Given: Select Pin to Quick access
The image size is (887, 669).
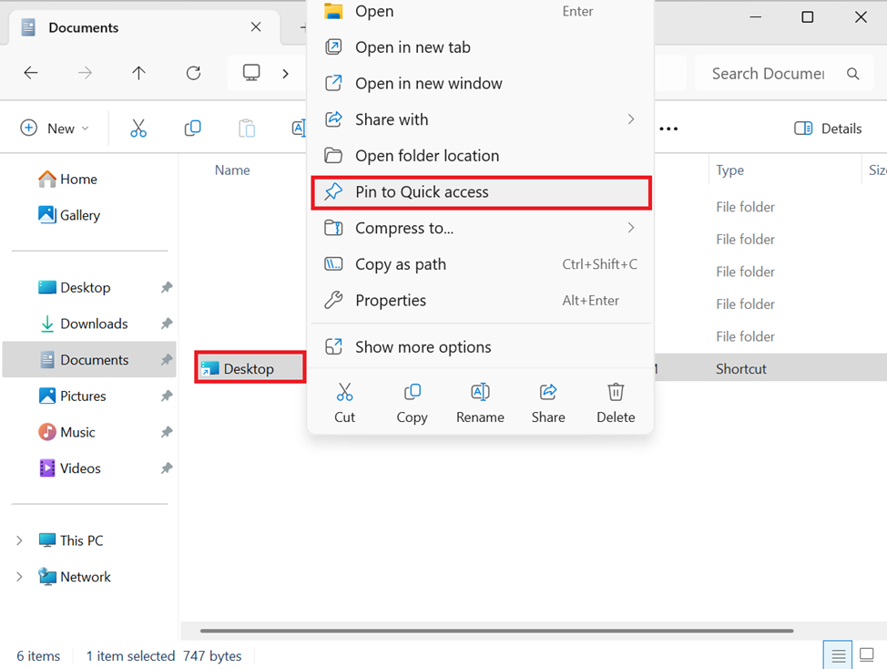Looking at the screenshot, I should (481, 192).
